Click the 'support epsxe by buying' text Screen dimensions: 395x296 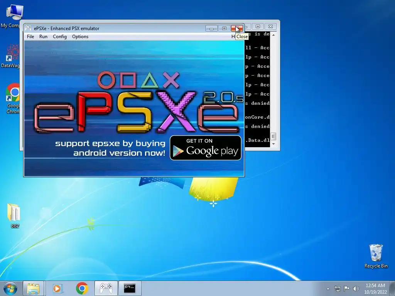point(110,143)
